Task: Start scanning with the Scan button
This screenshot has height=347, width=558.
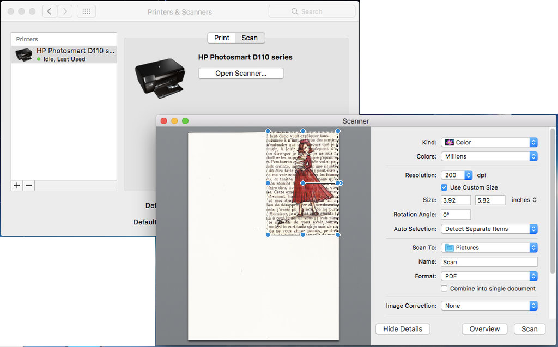Action: (x=529, y=328)
